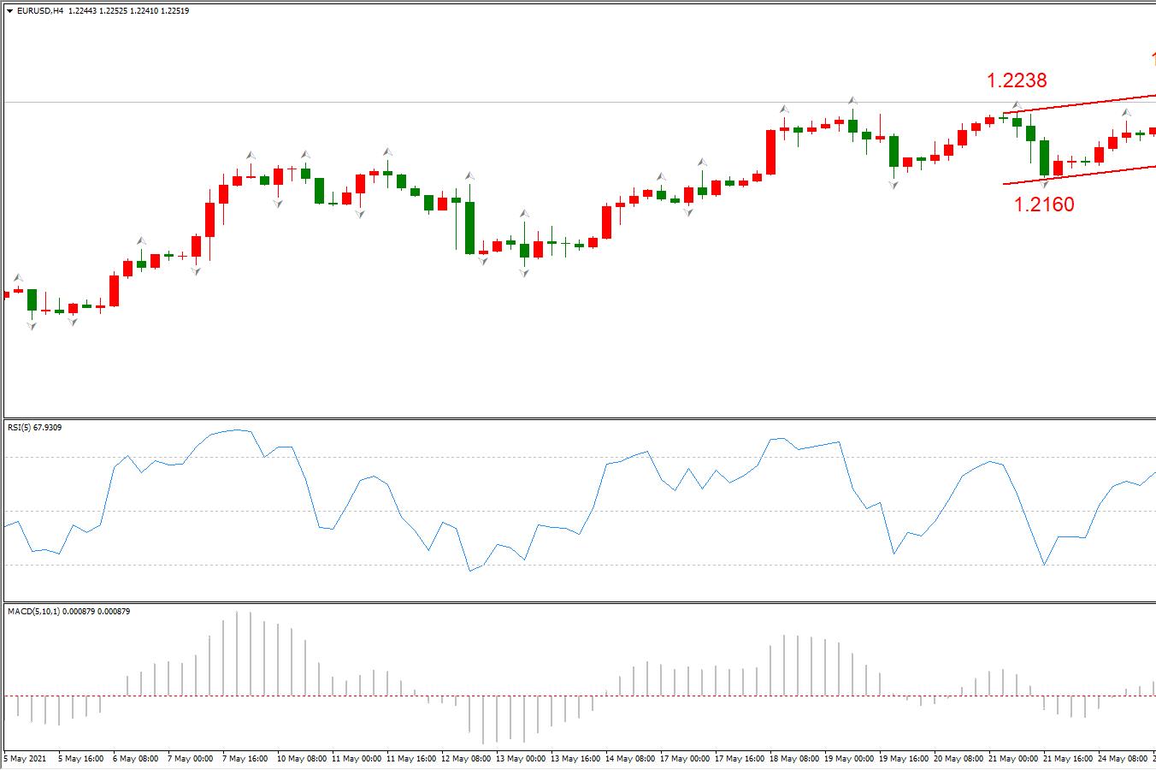Screen dimensions: 1156x770
Task: Click the up fractal above the large green 12 May candle
Action: click(x=469, y=176)
